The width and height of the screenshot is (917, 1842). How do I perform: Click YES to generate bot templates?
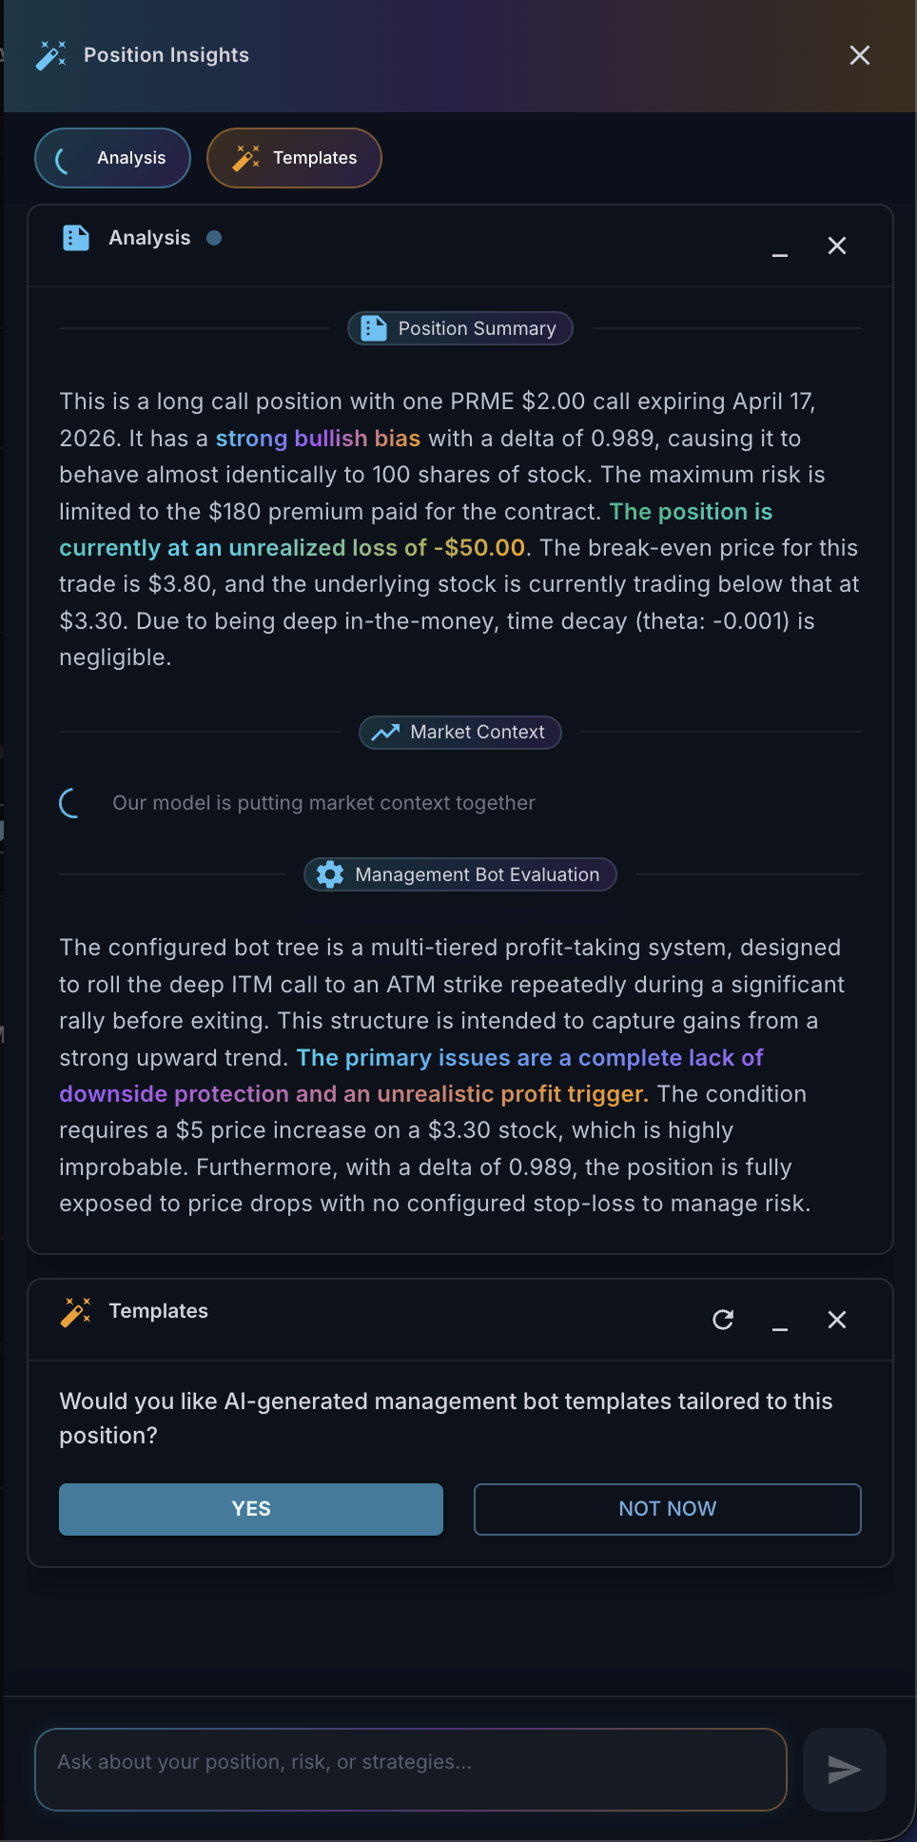251,1509
